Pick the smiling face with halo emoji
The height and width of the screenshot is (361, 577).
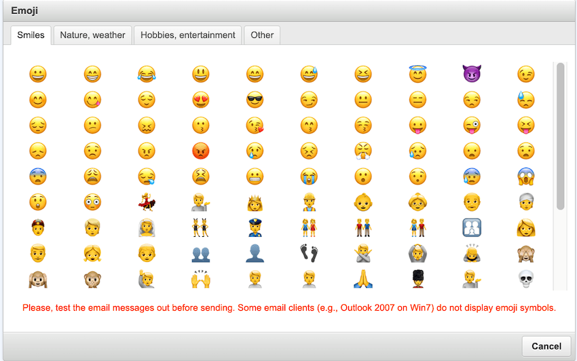coord(417,74)
